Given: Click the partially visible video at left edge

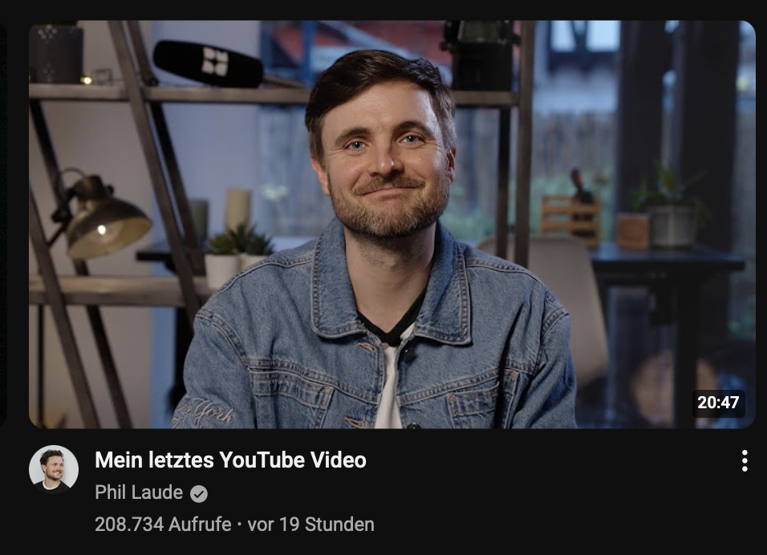Looking at the screenshot, I should [3, 224].
